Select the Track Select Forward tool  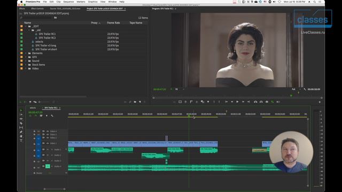click(21, 115)
